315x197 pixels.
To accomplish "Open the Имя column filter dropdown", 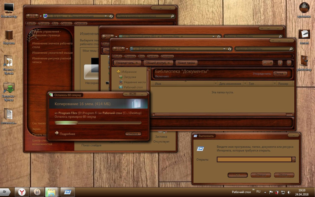I will pyautogui.click(x=215, y=83).
